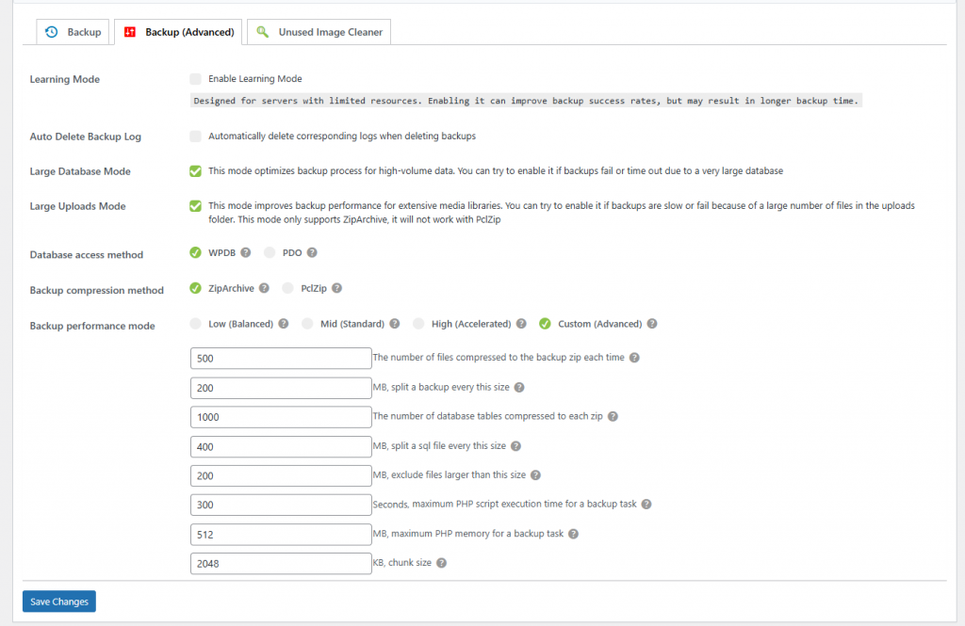Check the Auto Delete Backup Log option
The width and height of the screenshot is (965, 626).
point(195,136)
